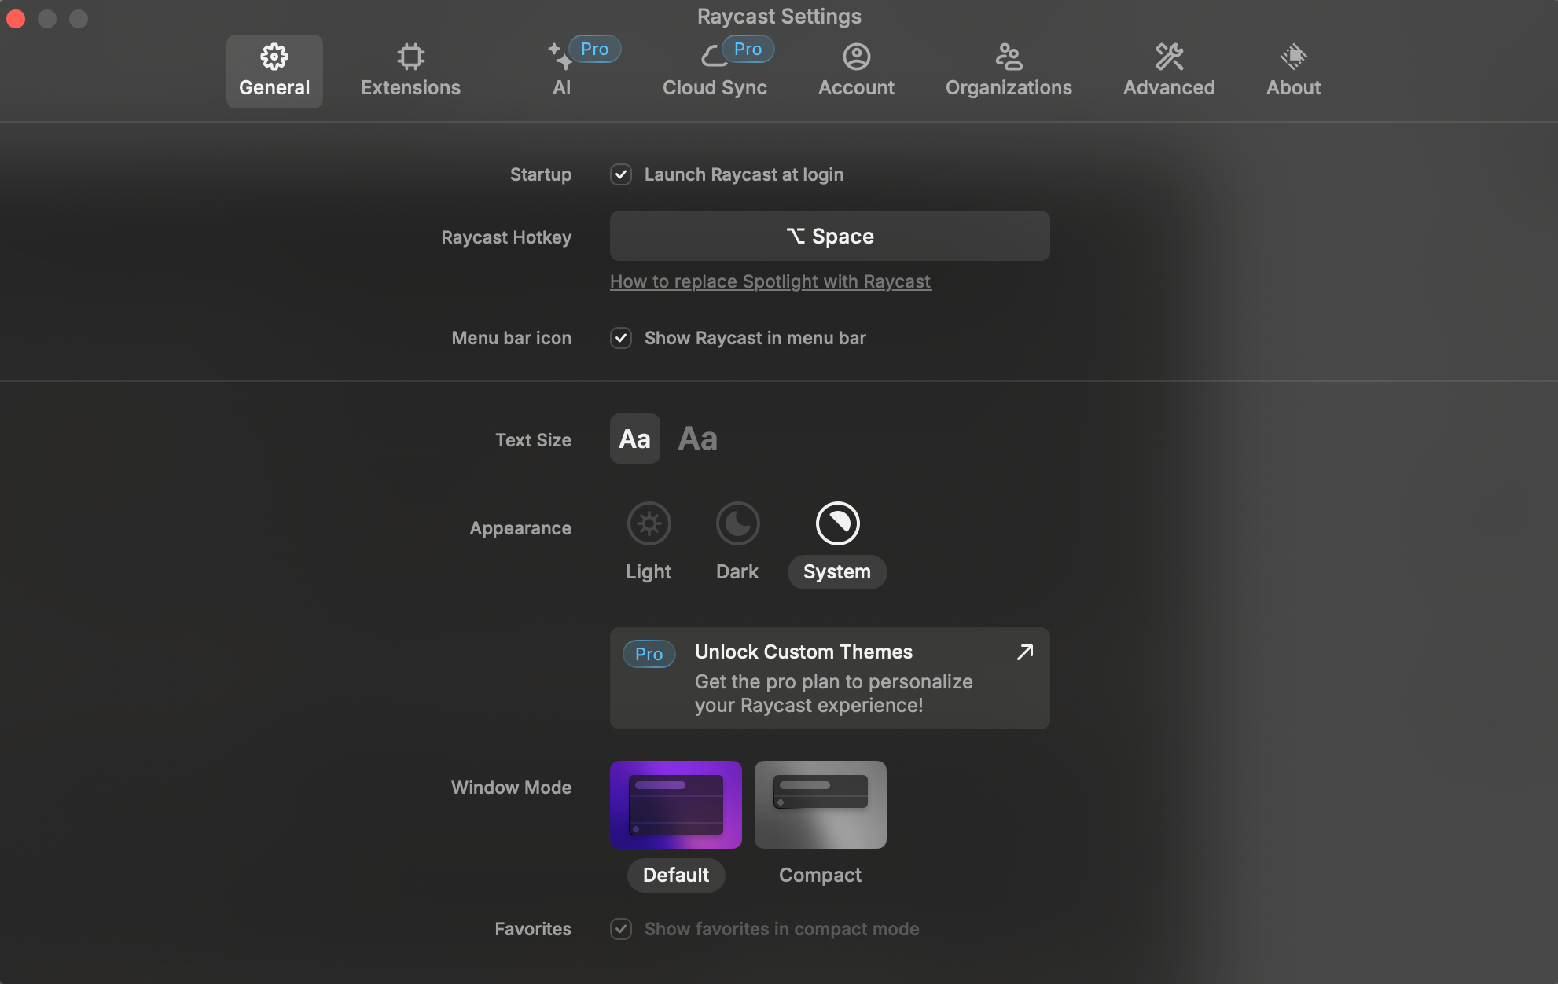
Task: Open the Extensions settings tab
Action: [x=410, y=71]
